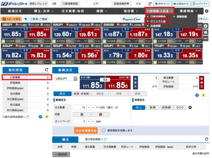Choose 買 buy button in order form

[100, 114]
